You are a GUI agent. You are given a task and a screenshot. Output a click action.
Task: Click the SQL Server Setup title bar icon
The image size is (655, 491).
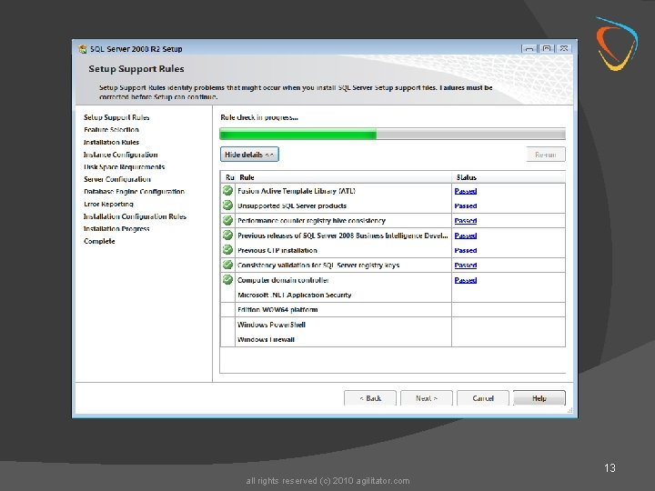[83, 49]
